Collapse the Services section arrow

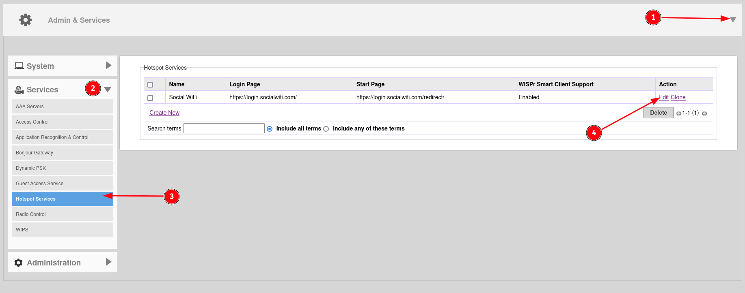coord(108,90)
